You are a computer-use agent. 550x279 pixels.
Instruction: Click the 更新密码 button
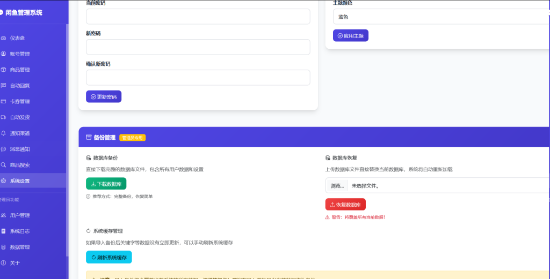pos(104,96)
